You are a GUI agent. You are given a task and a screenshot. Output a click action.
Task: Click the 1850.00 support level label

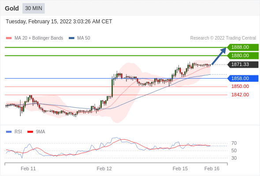pos(240,86)
